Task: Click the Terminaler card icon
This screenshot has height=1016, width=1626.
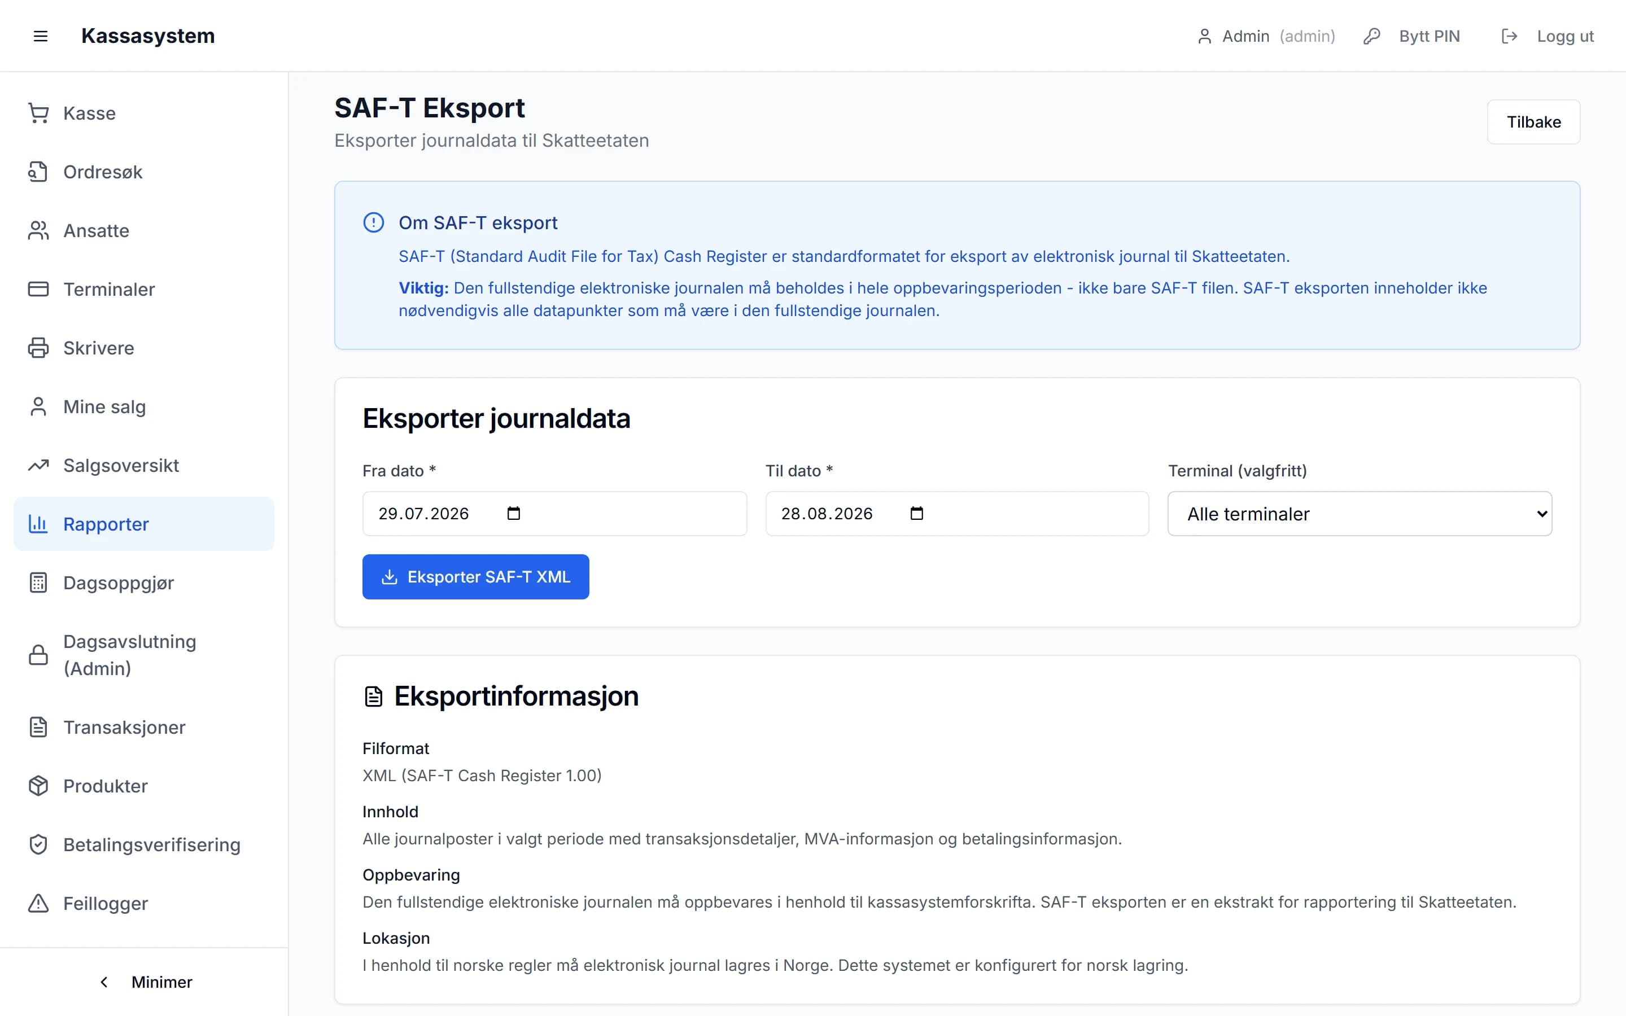Action: pos(38,289)
